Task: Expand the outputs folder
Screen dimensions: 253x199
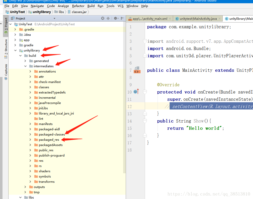Action: [25, 187]
